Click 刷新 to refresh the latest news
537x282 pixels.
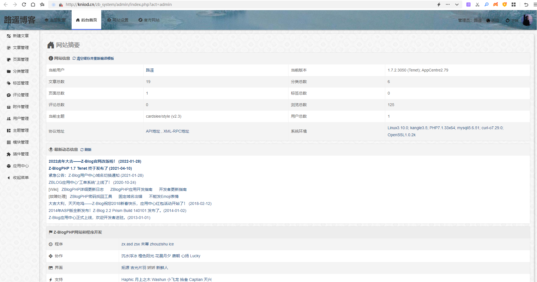pyautogui.click(x=88, y=150)
